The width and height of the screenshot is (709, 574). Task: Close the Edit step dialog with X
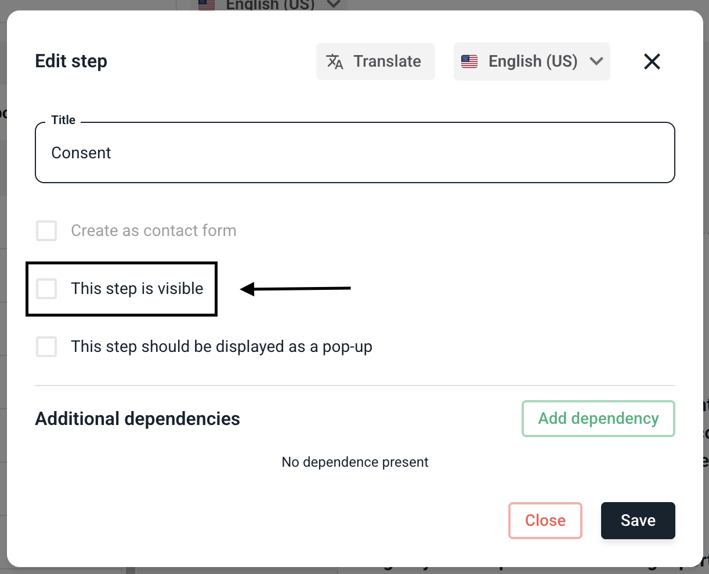click(652, 61)
